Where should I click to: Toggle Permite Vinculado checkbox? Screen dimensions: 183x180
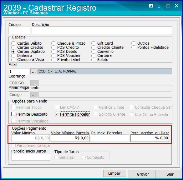click(x=13, y=121)
